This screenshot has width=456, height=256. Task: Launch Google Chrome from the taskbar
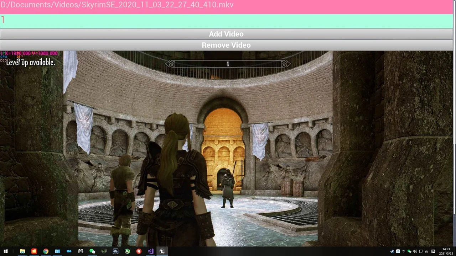click(46, 251)
